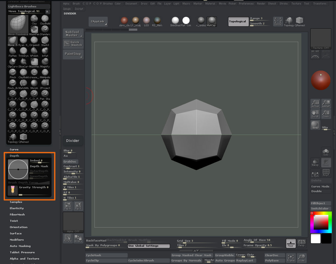The width and height of the screenshot is (336, 264).
Task: Enable Use Global Settings
Action: (x=149, y=246)
